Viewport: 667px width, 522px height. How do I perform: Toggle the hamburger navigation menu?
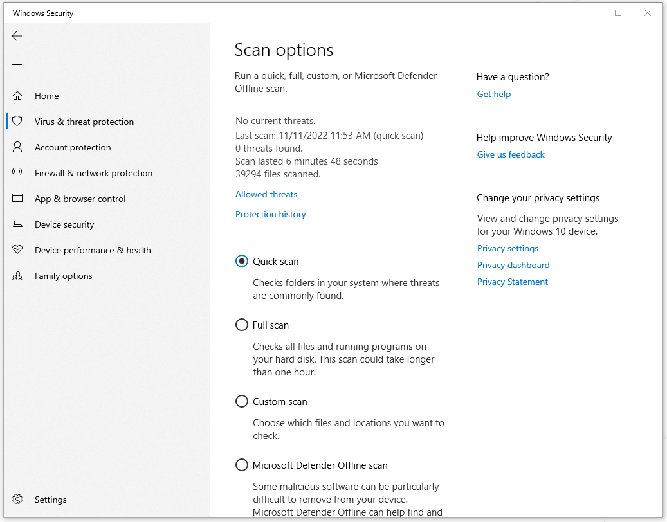pos(17,65)
